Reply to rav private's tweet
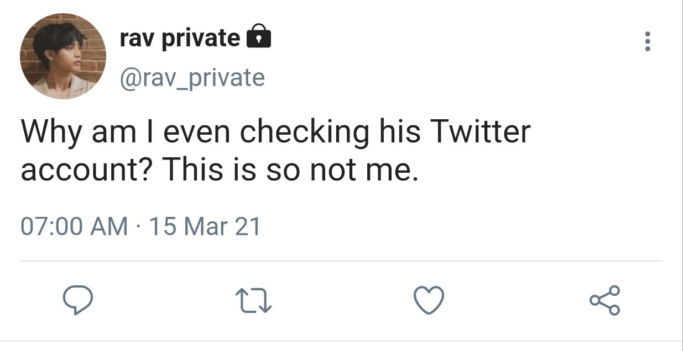683x351 pixels. [77, 301]
